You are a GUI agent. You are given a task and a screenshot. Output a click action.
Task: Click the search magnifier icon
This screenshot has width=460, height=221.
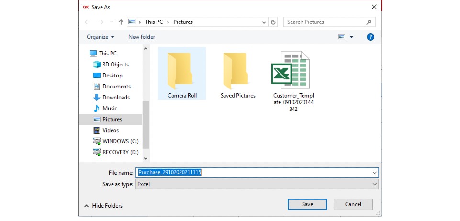(x=369, y=22)
